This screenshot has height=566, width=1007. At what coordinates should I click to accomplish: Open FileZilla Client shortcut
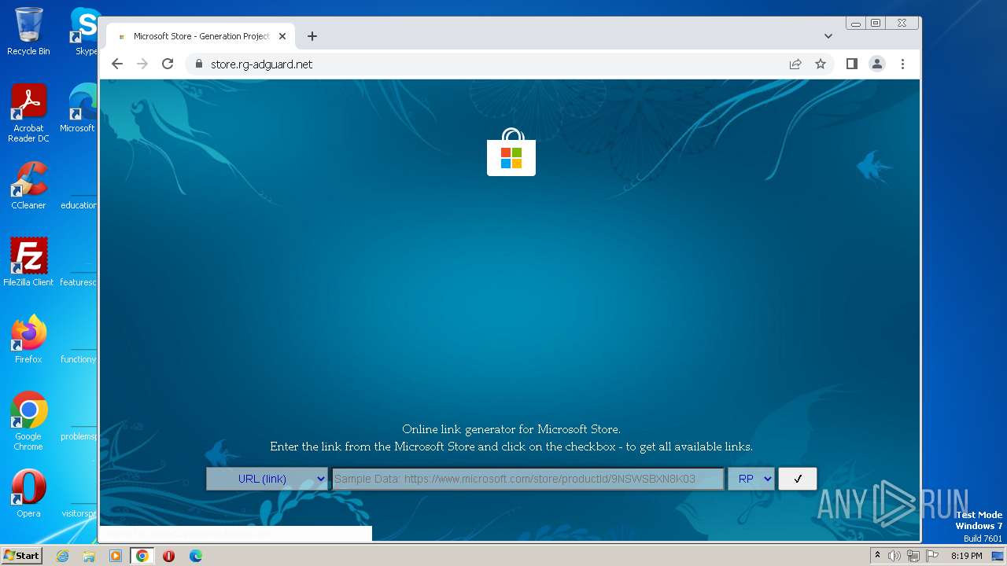pyautogui.click(x=28, y=262)
